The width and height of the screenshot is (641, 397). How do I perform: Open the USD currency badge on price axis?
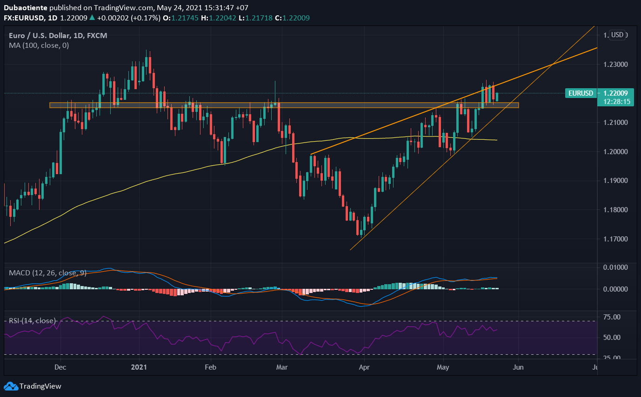coord(618,35)
